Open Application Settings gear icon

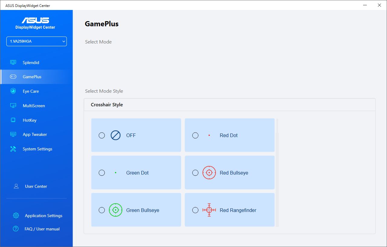16,216
